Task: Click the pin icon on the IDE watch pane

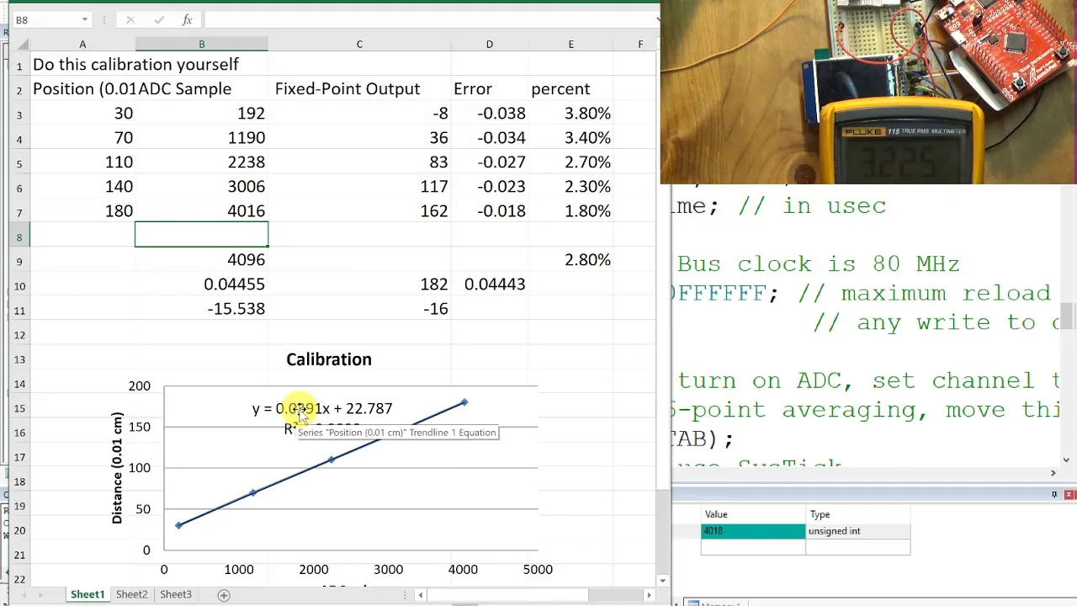Action: [1054, 495]
